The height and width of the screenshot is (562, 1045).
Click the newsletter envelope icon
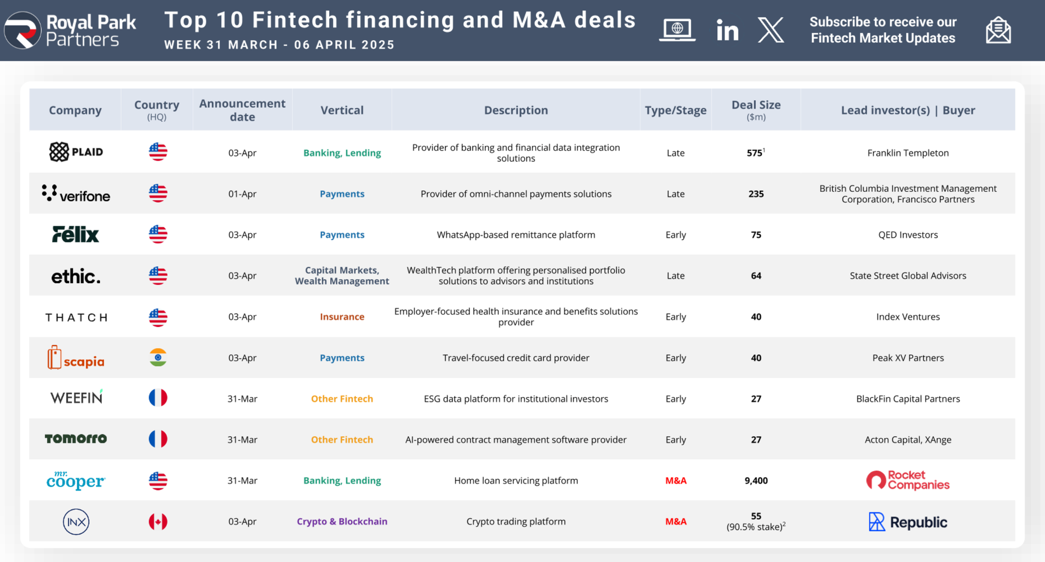(x=998, y=30)
